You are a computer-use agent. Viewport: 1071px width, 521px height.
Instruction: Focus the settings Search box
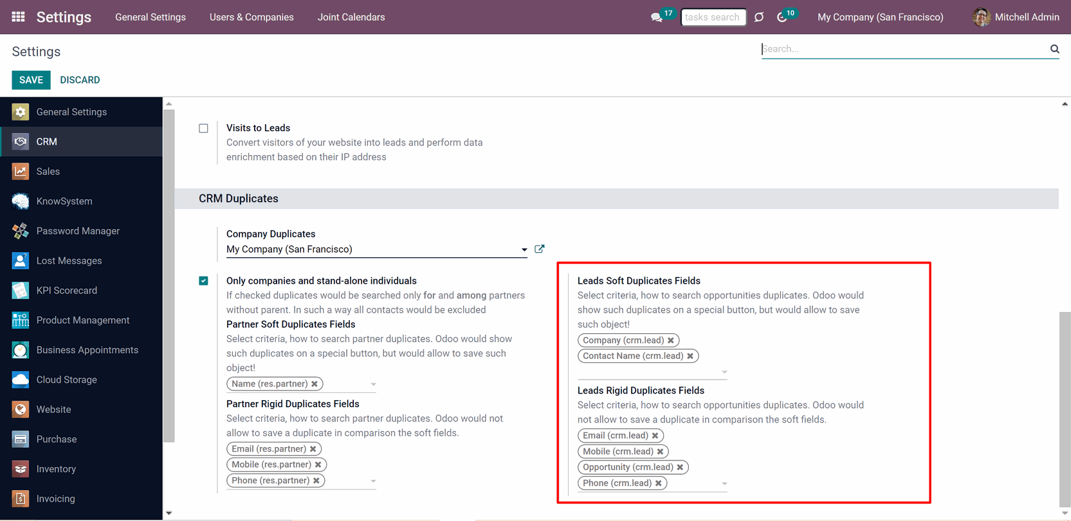(904, 49)
